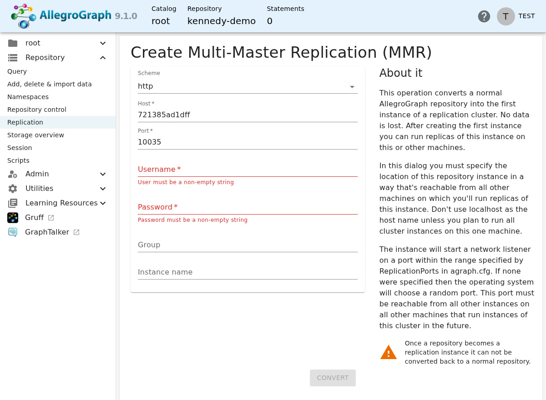This screenshot has width=546, height=400.
Task: Click the kennedy-demo repository name in header
Action: (222, 21)
